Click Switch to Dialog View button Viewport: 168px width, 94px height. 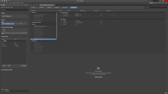click(7, 16)
